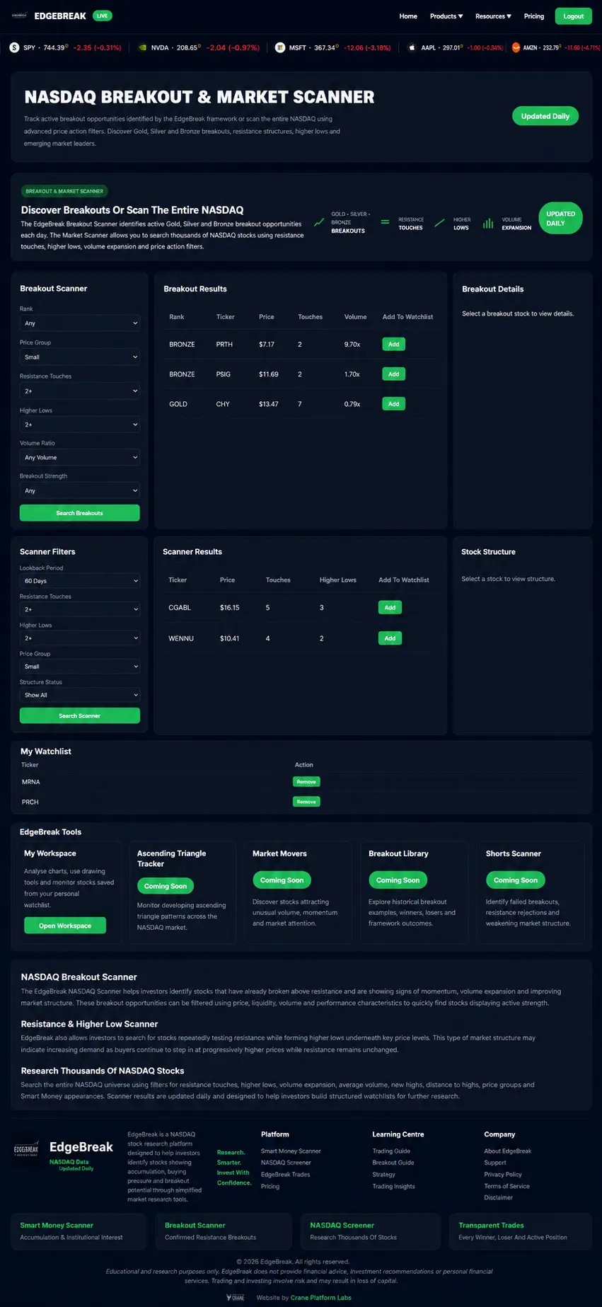602x1307 pixels.
Task: Open the About EdgeBreak footer link
Action: coord(508,1151)
